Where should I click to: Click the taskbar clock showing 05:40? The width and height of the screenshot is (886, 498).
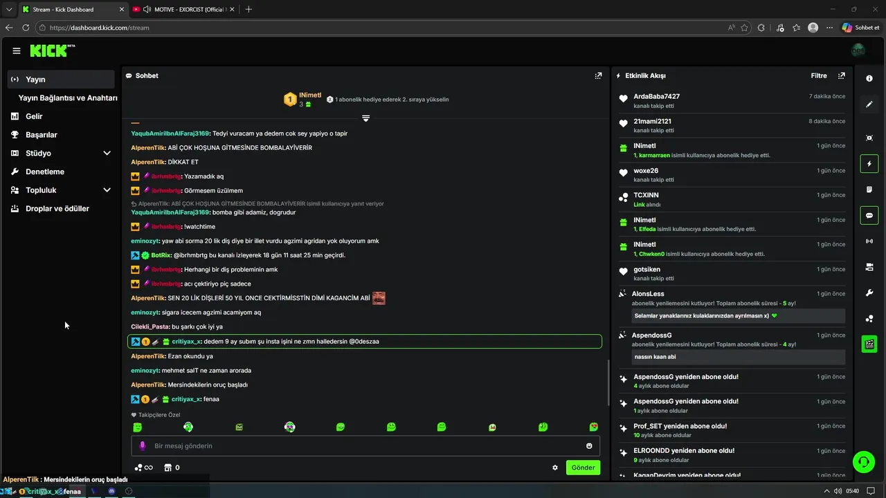(x=852, y=491)
